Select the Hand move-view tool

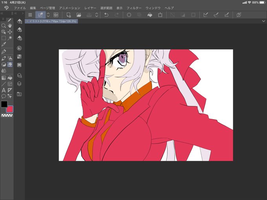coord(10,25)
